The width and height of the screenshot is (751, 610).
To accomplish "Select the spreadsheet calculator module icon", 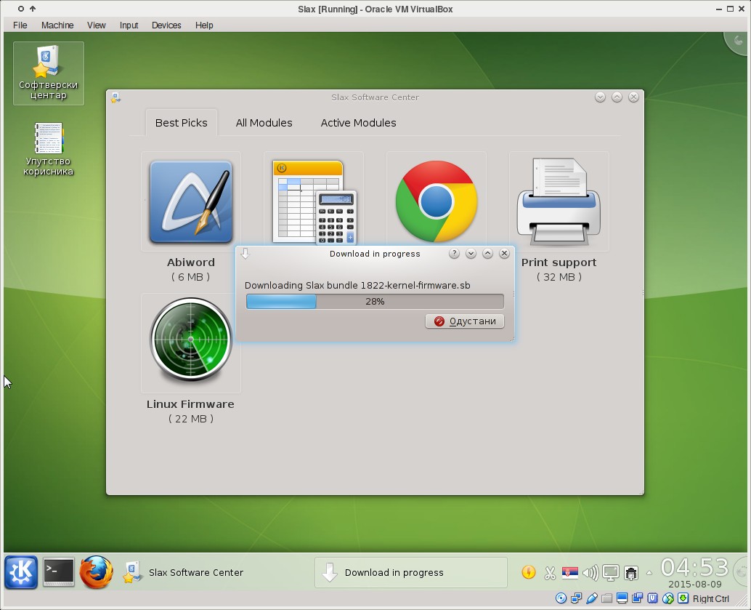I will pyautogui.click(x=314, y=202).
